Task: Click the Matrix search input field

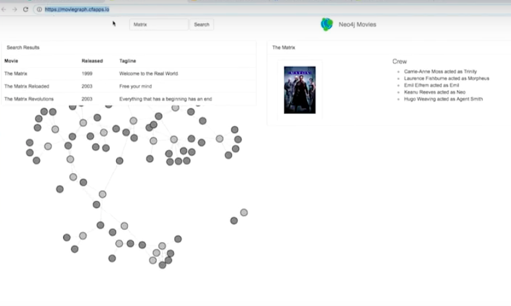Action: pyautogui.click(x=159, y=24)
